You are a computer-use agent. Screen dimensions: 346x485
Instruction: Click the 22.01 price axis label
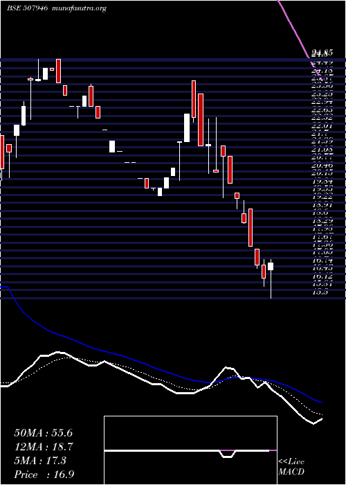tap(321, 126)
